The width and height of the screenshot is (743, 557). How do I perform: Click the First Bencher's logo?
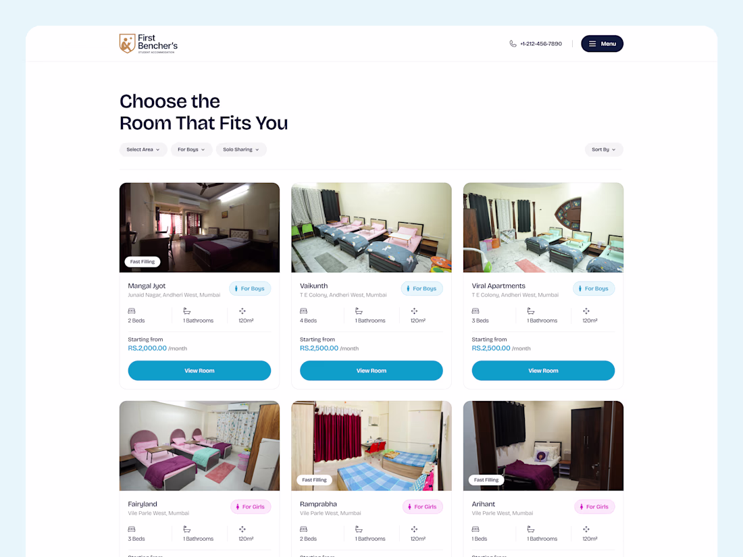click(149, 44)
